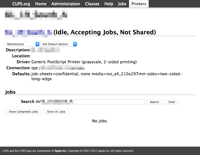The image size is (200, 155).
Task: Click the Clear button
Action: point(172,102)
